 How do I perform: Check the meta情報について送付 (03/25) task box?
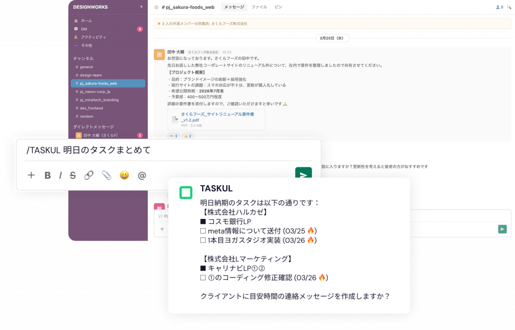[203, 231]
